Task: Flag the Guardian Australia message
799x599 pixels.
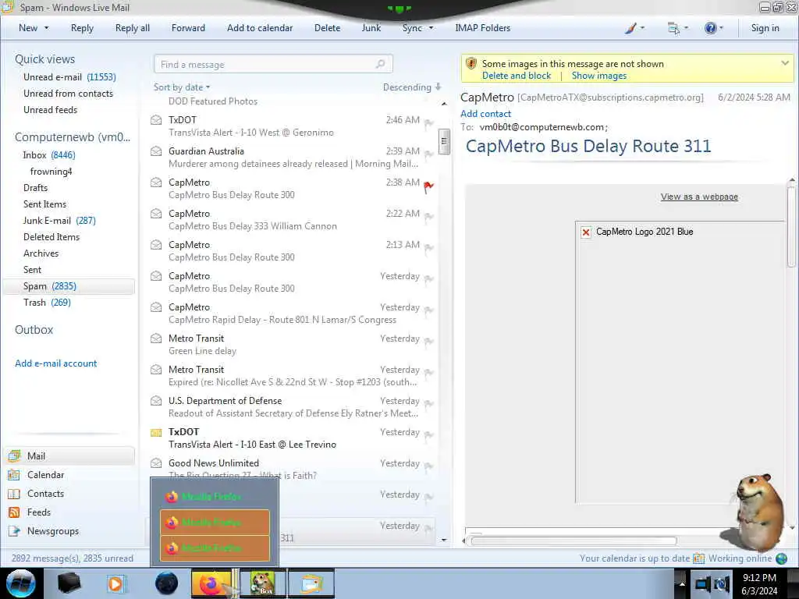Action: [x=428, y=154]
